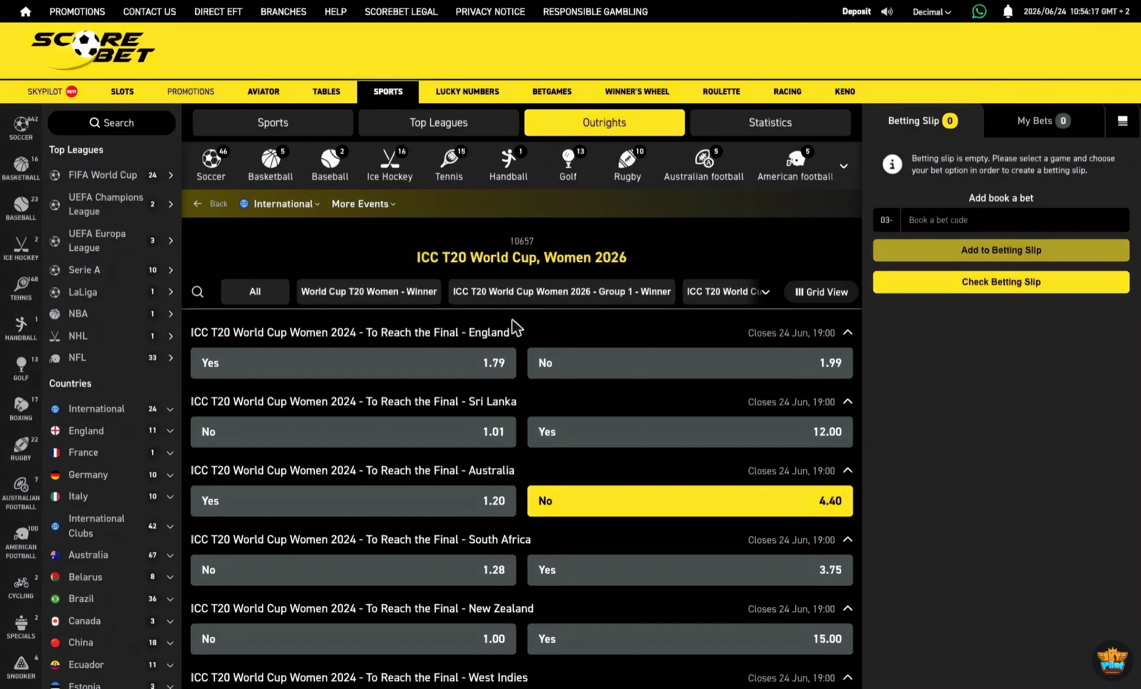Filter by Group 1 - Winner
This screenshot has height=689, width=1141.
coord(562,292)
